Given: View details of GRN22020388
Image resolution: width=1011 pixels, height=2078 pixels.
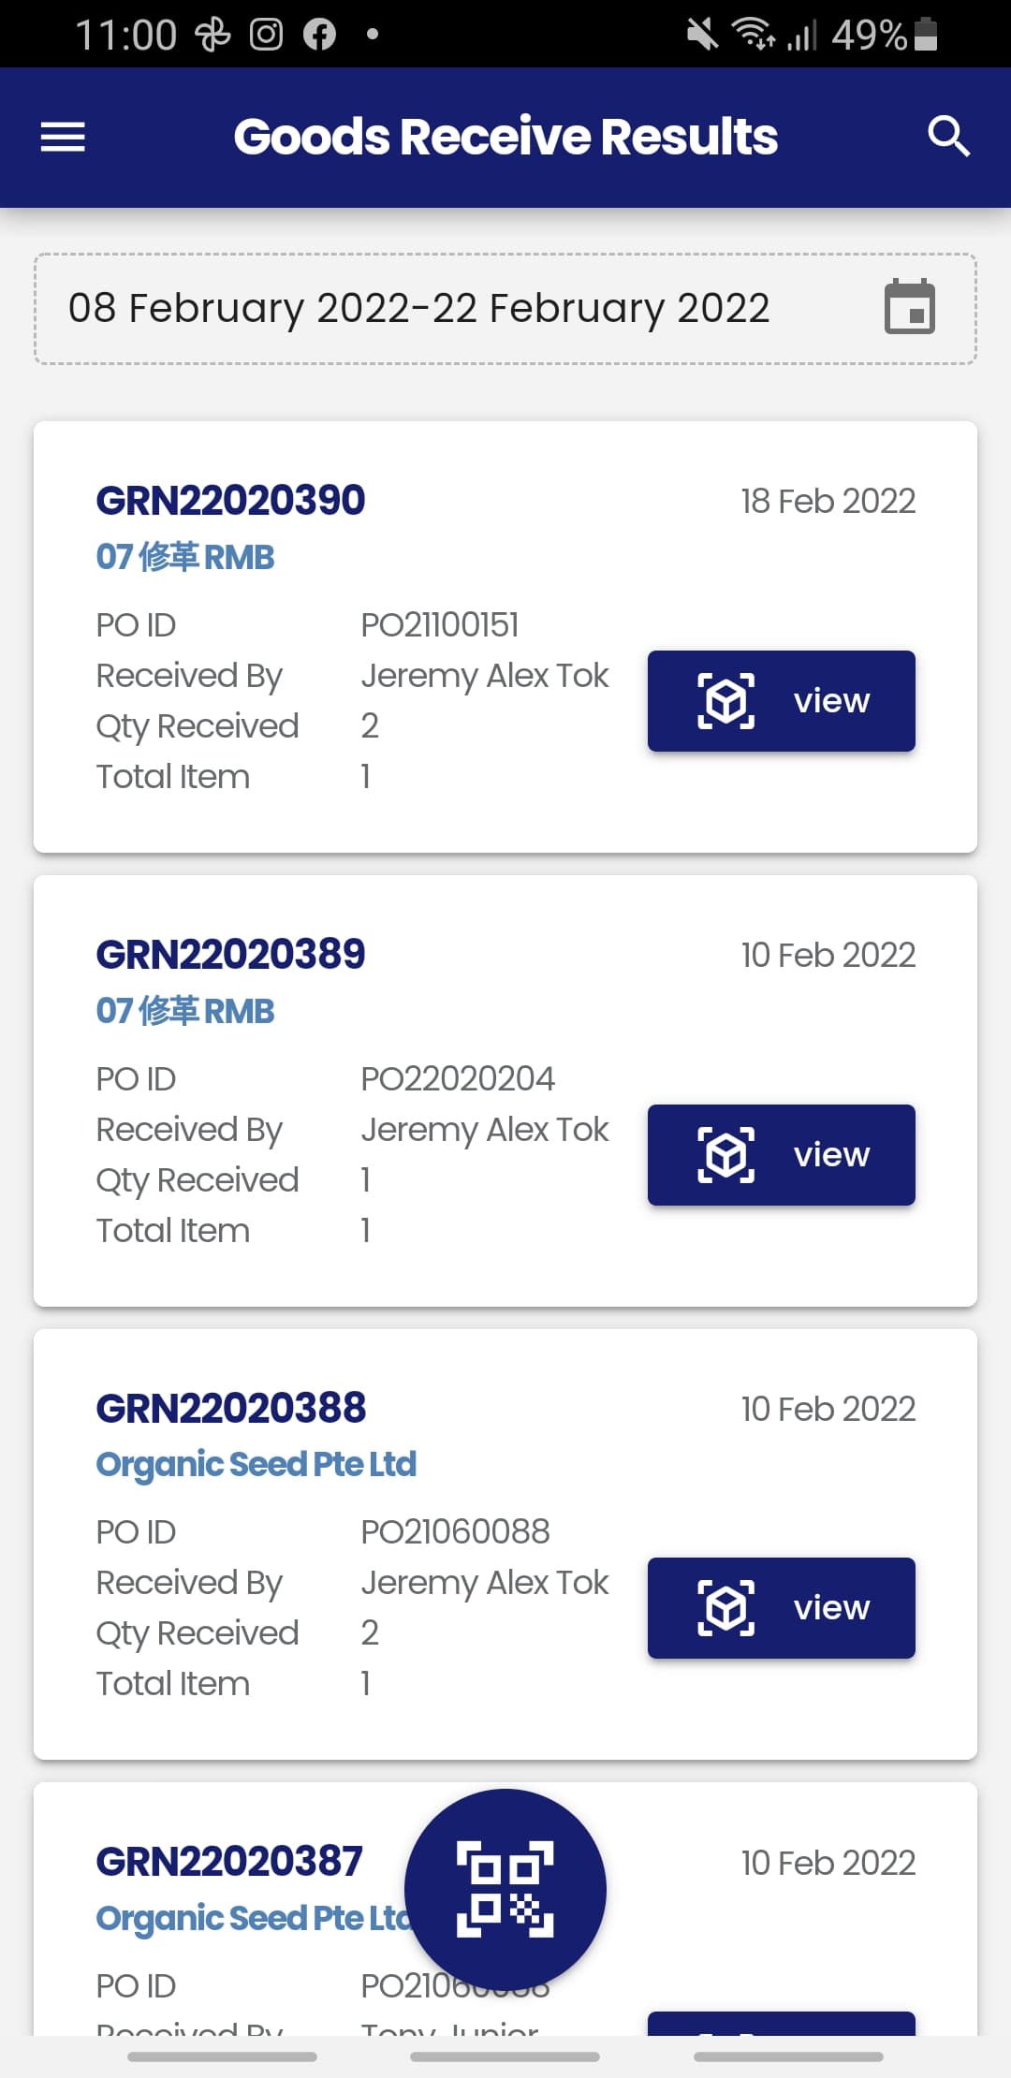Looking at the screenshot, I should pyautogui.click(x=782, y=1608).
